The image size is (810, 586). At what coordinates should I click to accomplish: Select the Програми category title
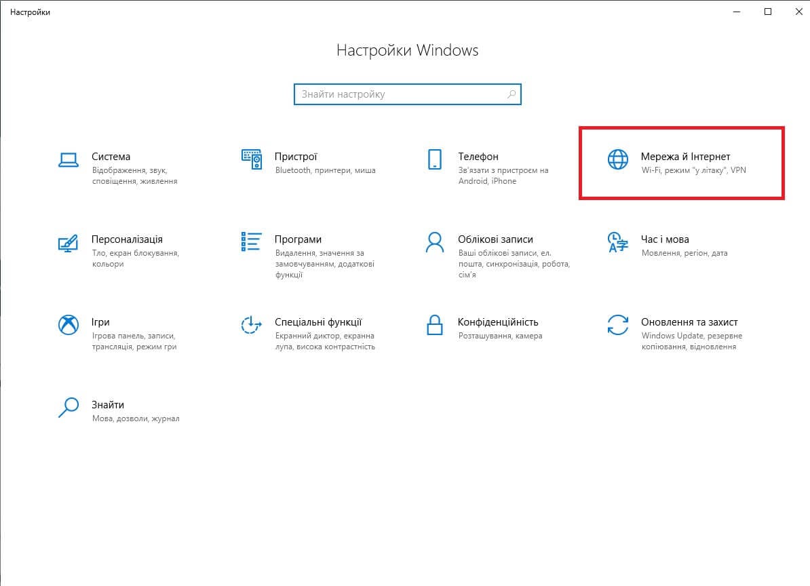(x=298, y=239)
